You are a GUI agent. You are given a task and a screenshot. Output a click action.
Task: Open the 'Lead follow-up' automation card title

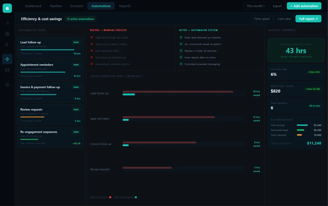[x=31, y=42]
